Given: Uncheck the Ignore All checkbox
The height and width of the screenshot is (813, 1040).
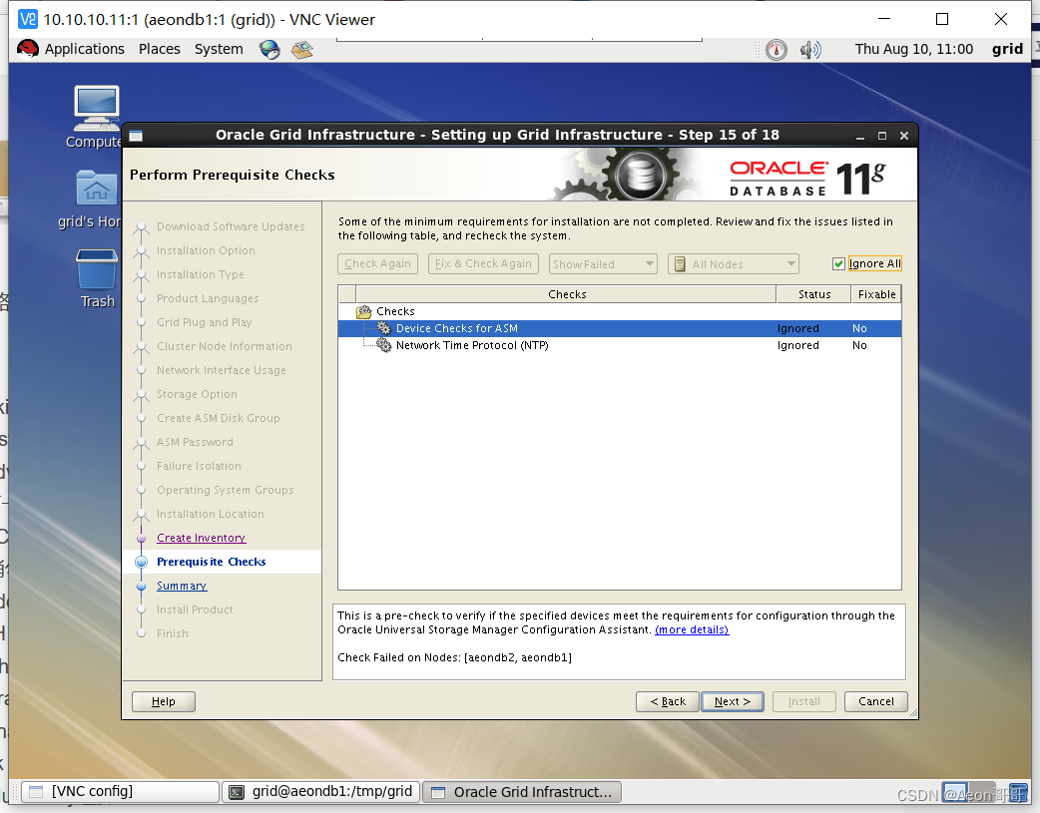Looking at the screenshot, I should tap(839, 263).
